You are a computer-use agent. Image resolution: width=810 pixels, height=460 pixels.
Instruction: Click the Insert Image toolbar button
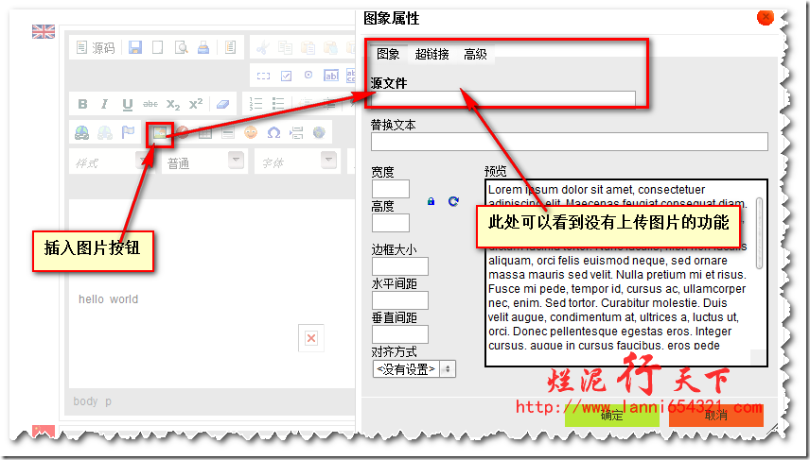(161, 133)
